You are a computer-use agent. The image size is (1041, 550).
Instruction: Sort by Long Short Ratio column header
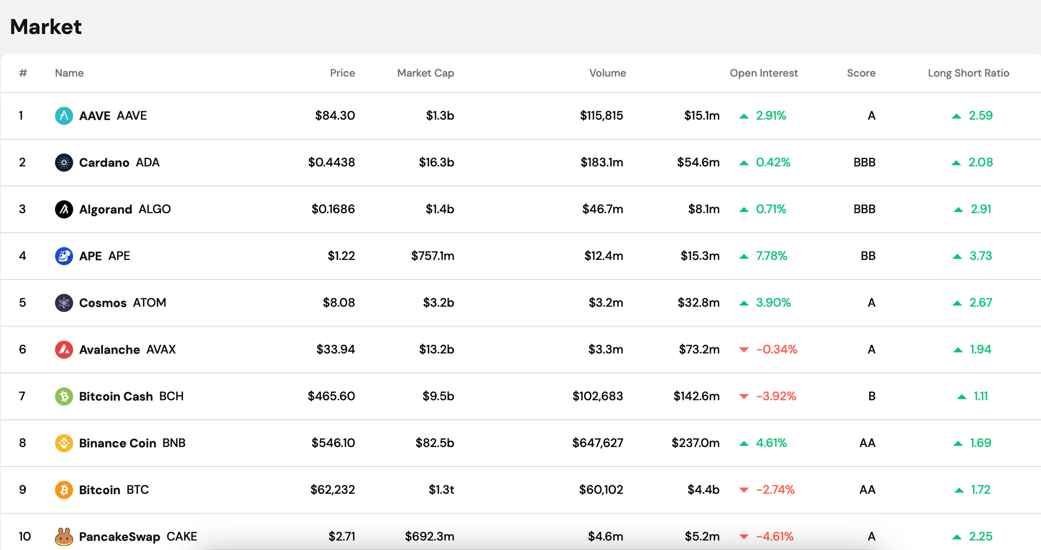click(x=968, y=73)
